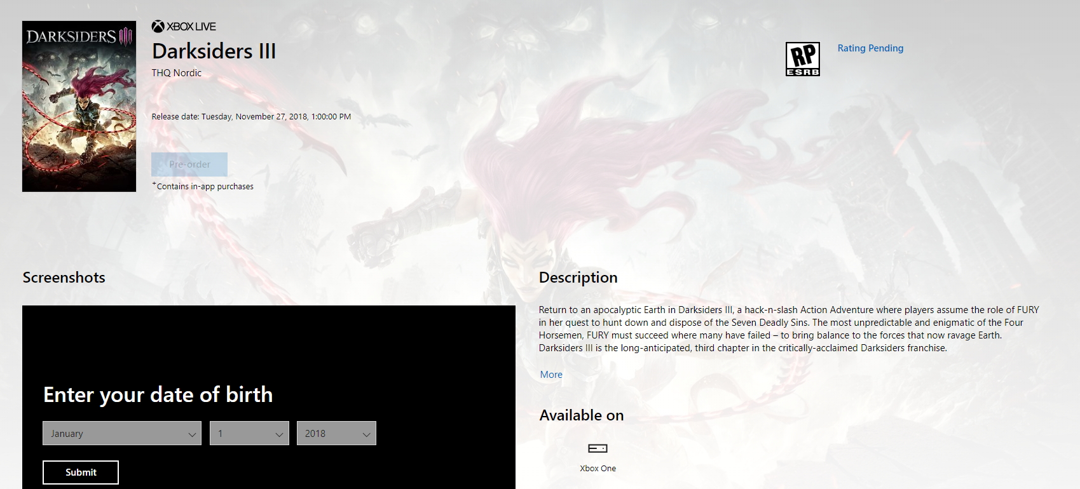Click the 'Xbox One' platform label
Screen dimensions: 1080x489
[598, 469]
